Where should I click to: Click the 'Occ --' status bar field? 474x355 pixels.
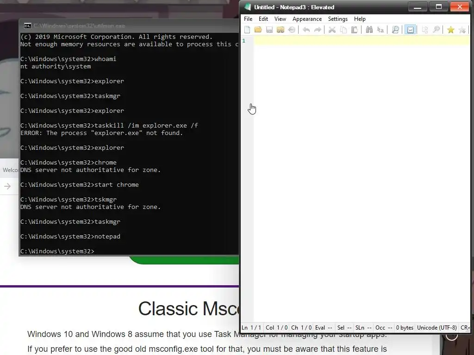coord(384,328)
